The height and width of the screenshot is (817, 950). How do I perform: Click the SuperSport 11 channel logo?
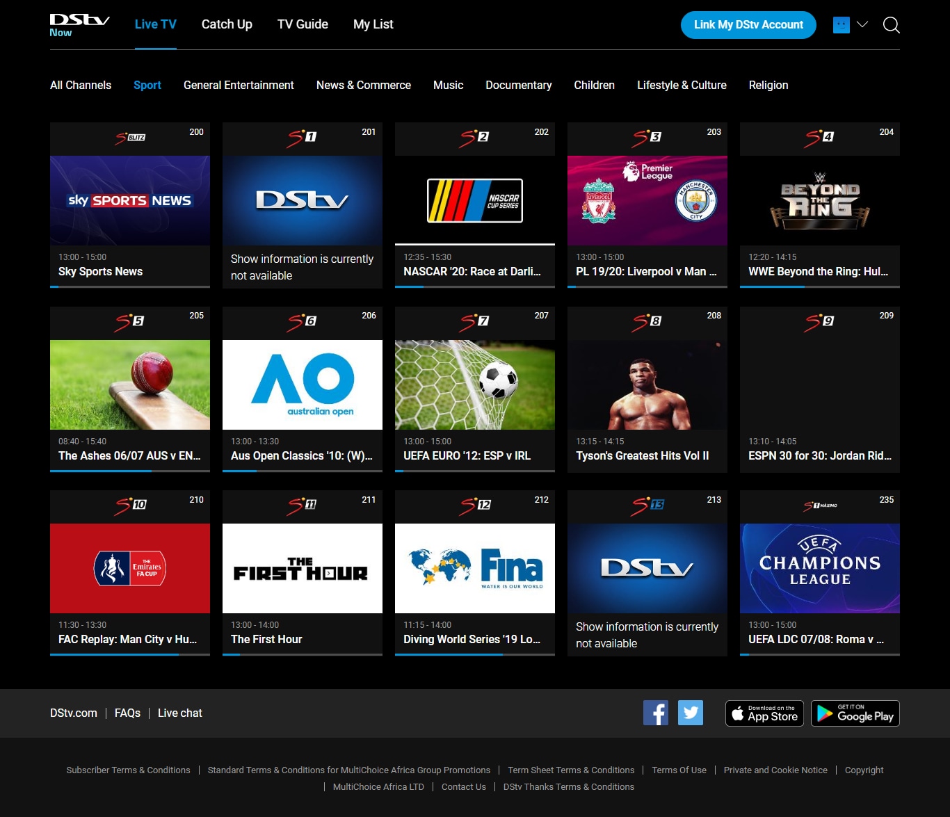pos(302,505)
